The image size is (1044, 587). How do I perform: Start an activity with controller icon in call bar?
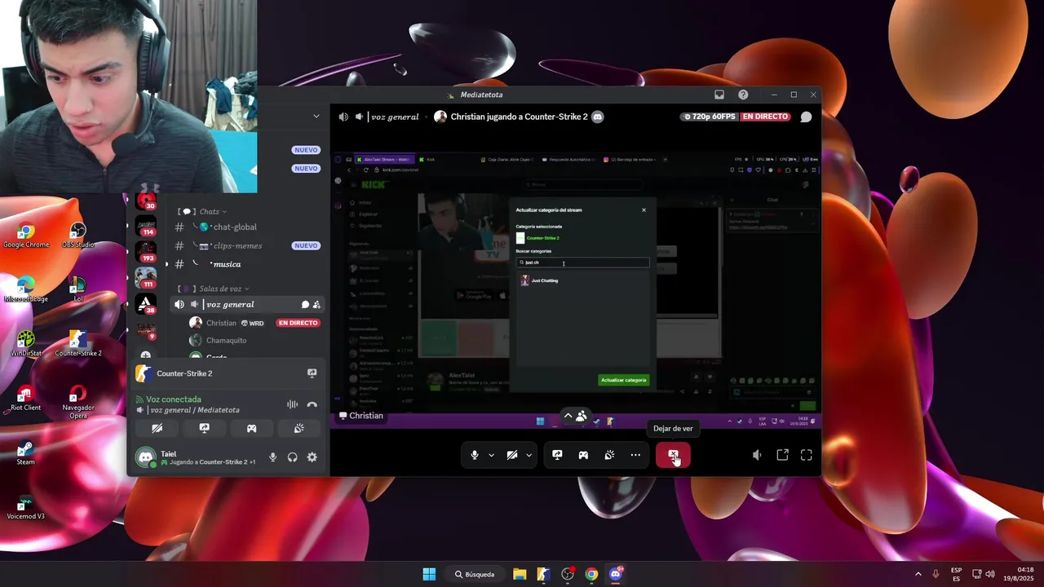point(583,455)
